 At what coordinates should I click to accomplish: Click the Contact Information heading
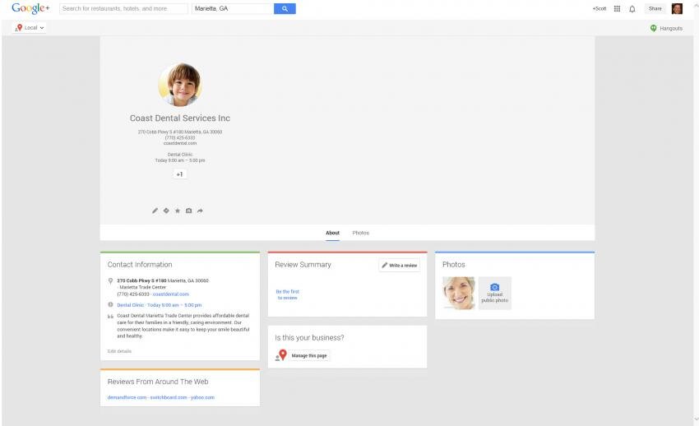tap(140, 265)
